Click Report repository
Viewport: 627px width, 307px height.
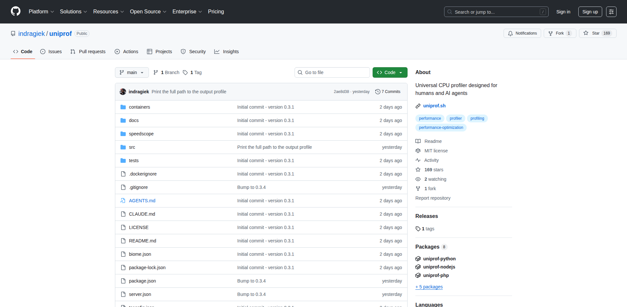[433, 198]
